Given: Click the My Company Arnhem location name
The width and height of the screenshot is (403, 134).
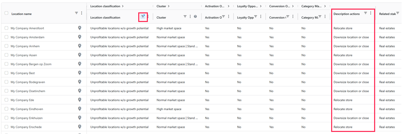Looking at the screenshot, I should [x=25, y=46].
